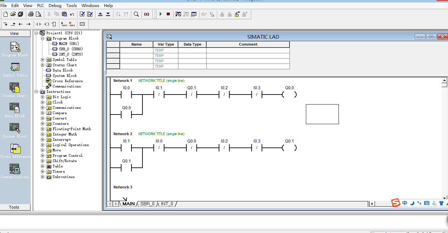Insert line down branch tool
The width and height of the screenshot is (448, 233).
(5, 24)
